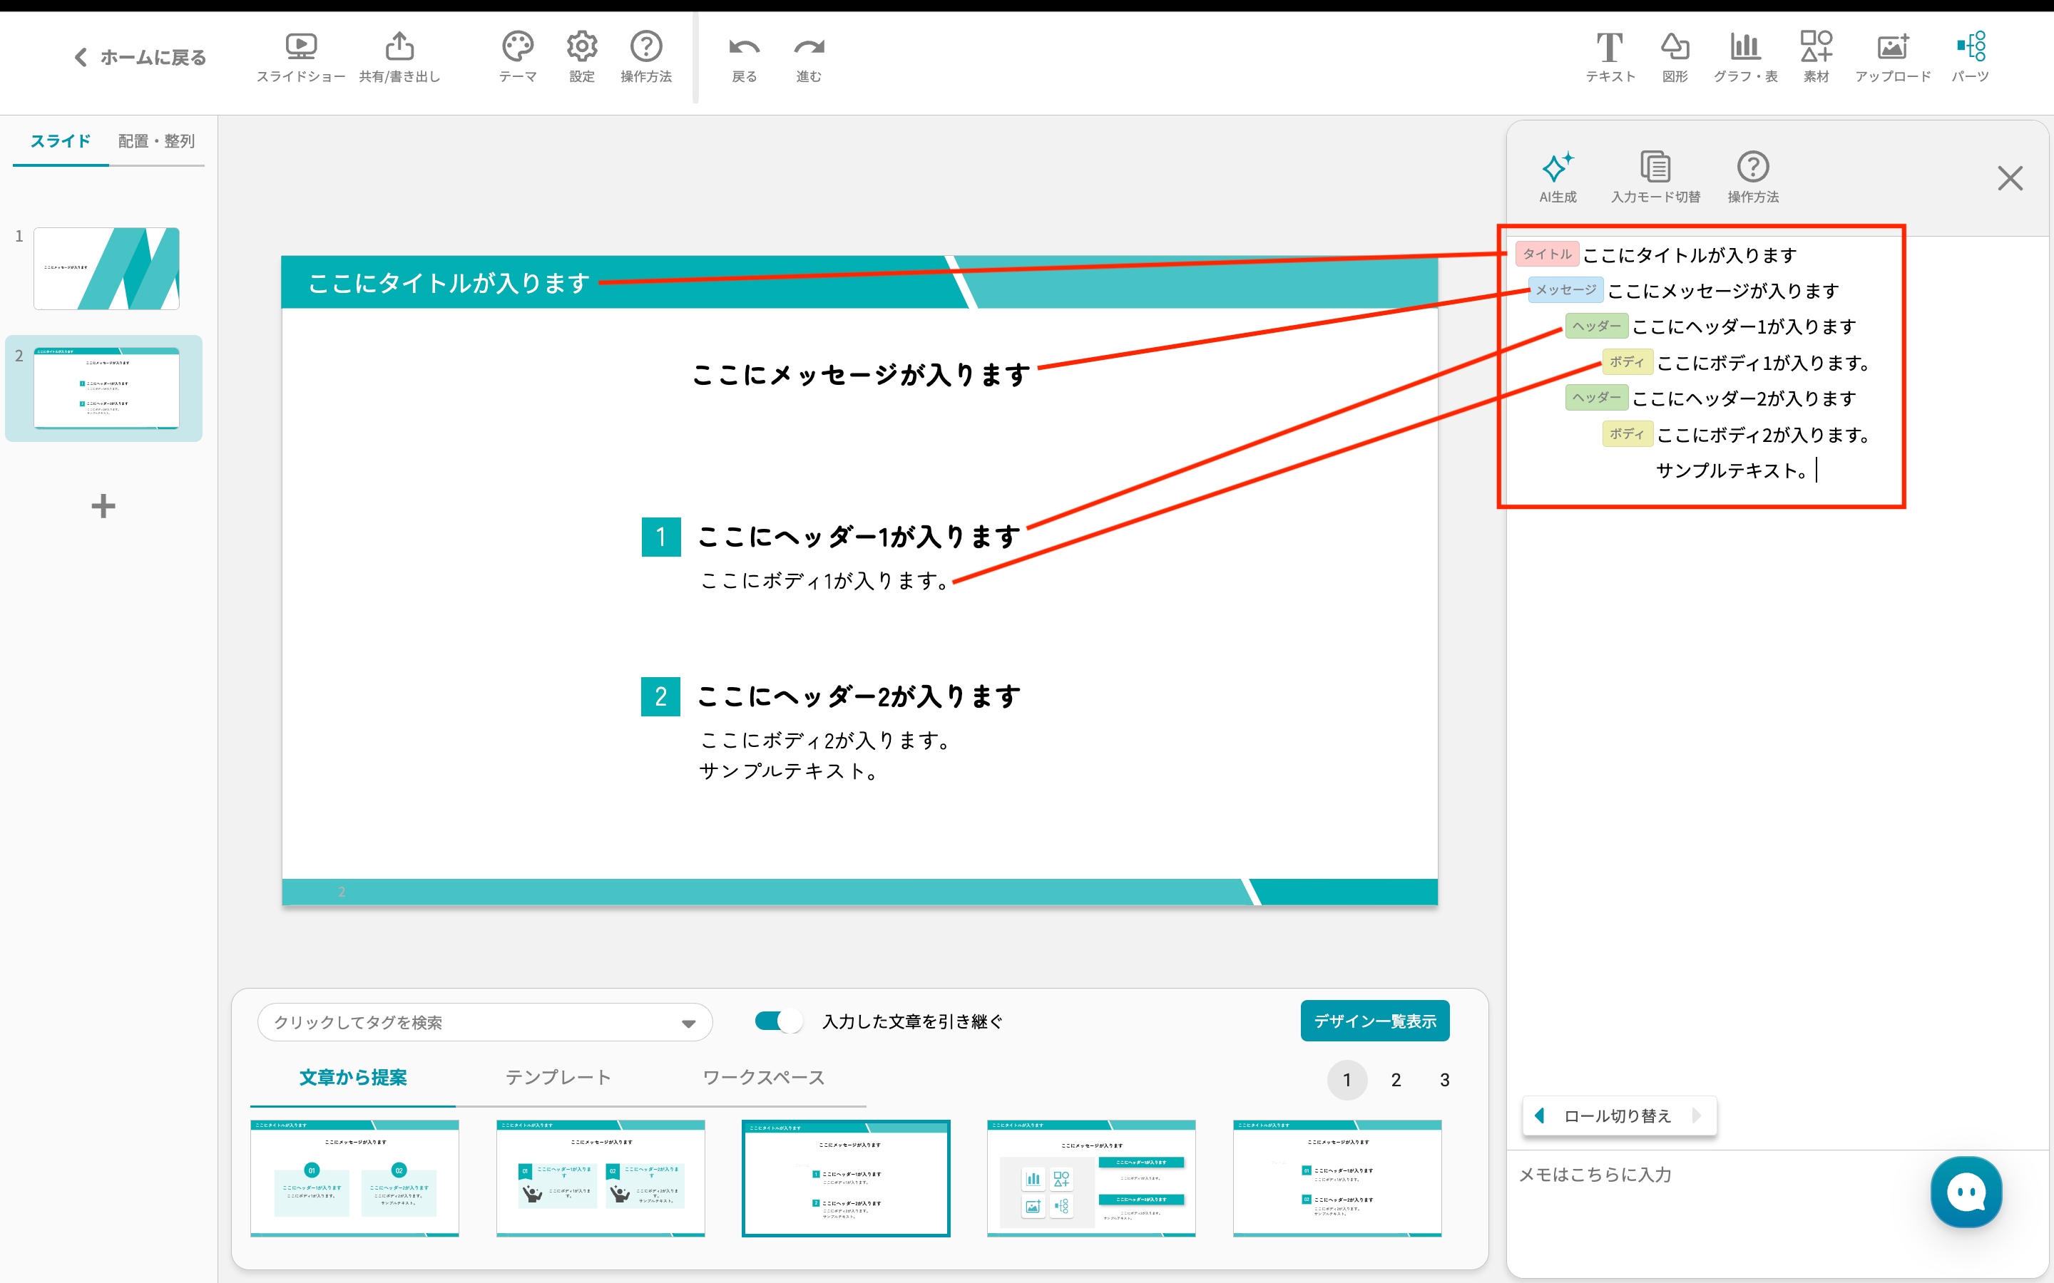Image resolution: width=2054 pixels, height=1283 pixels.
Task: Go back with ホームに戻る link
Action: [x=141, y=57]
